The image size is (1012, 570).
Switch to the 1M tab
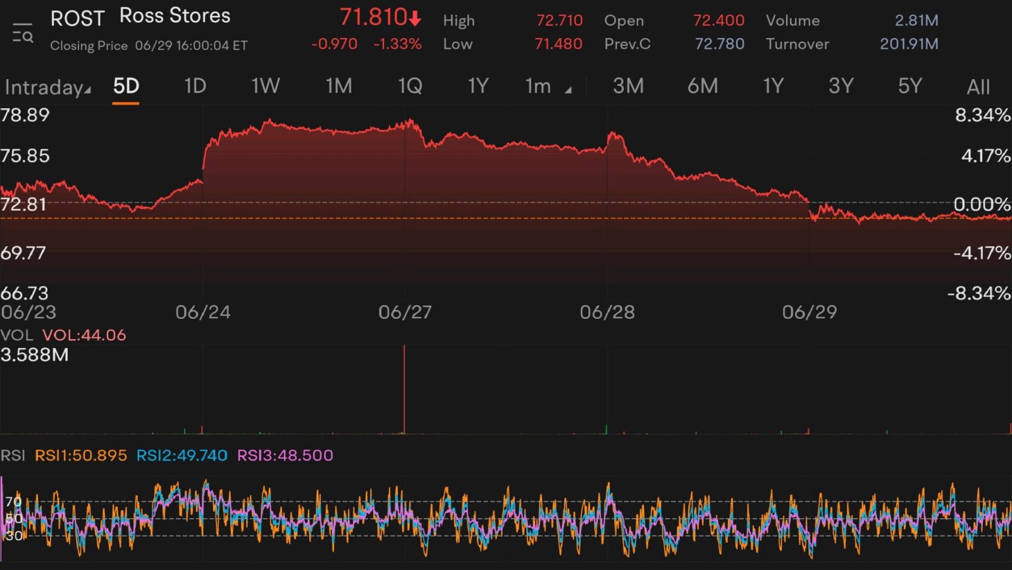point(339,86)
